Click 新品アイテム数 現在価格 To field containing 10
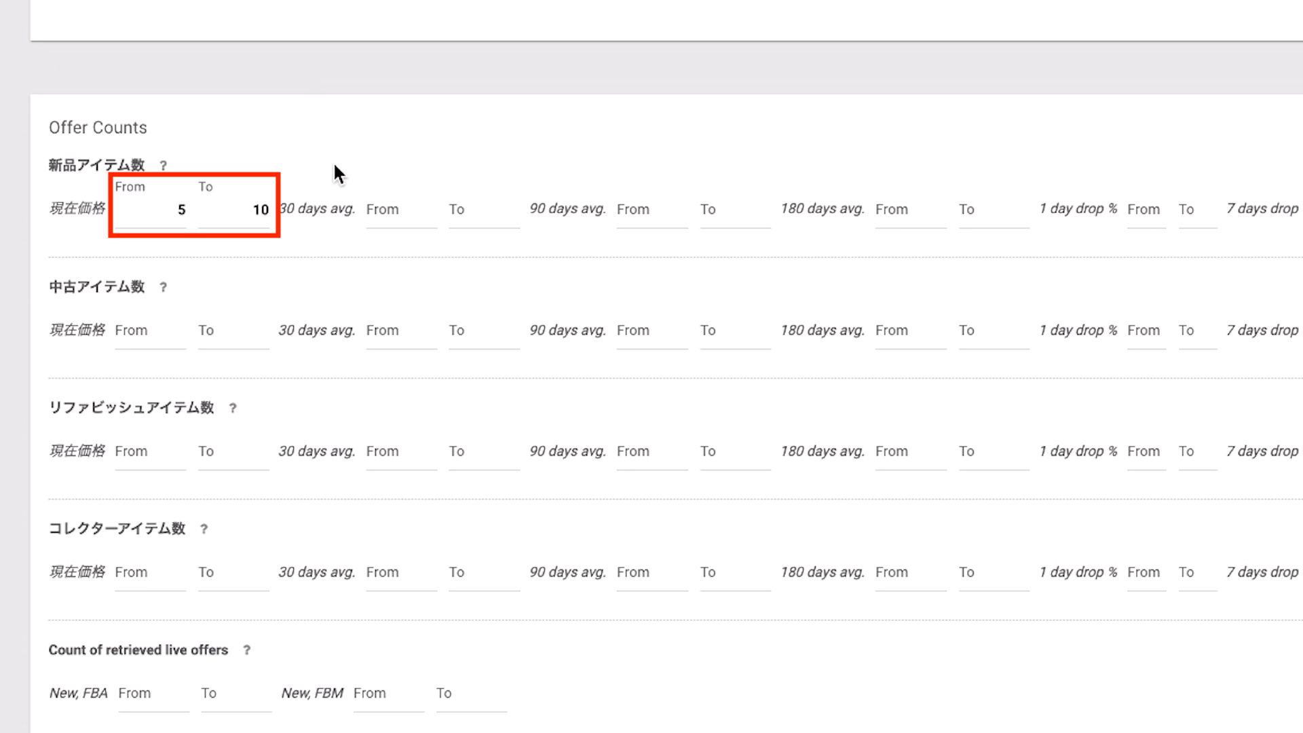 pyautogui.click(x=233, y=210)
